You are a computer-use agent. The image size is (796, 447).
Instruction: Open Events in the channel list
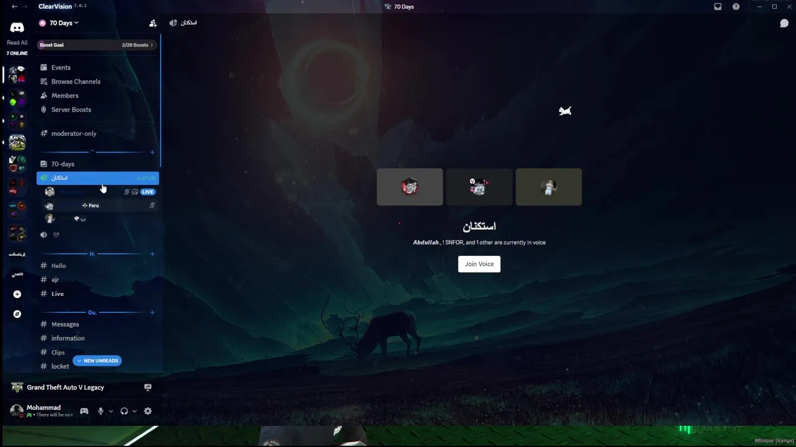tap(60, 68)
